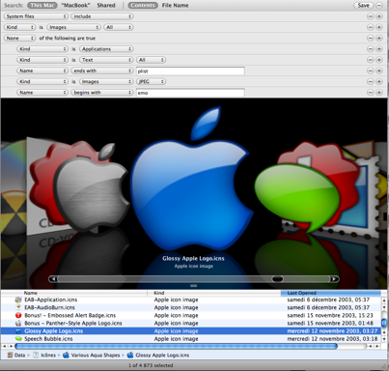
Task: Click the Cover Flow resize handle below the scroller
Action: [x=193, y=286]
